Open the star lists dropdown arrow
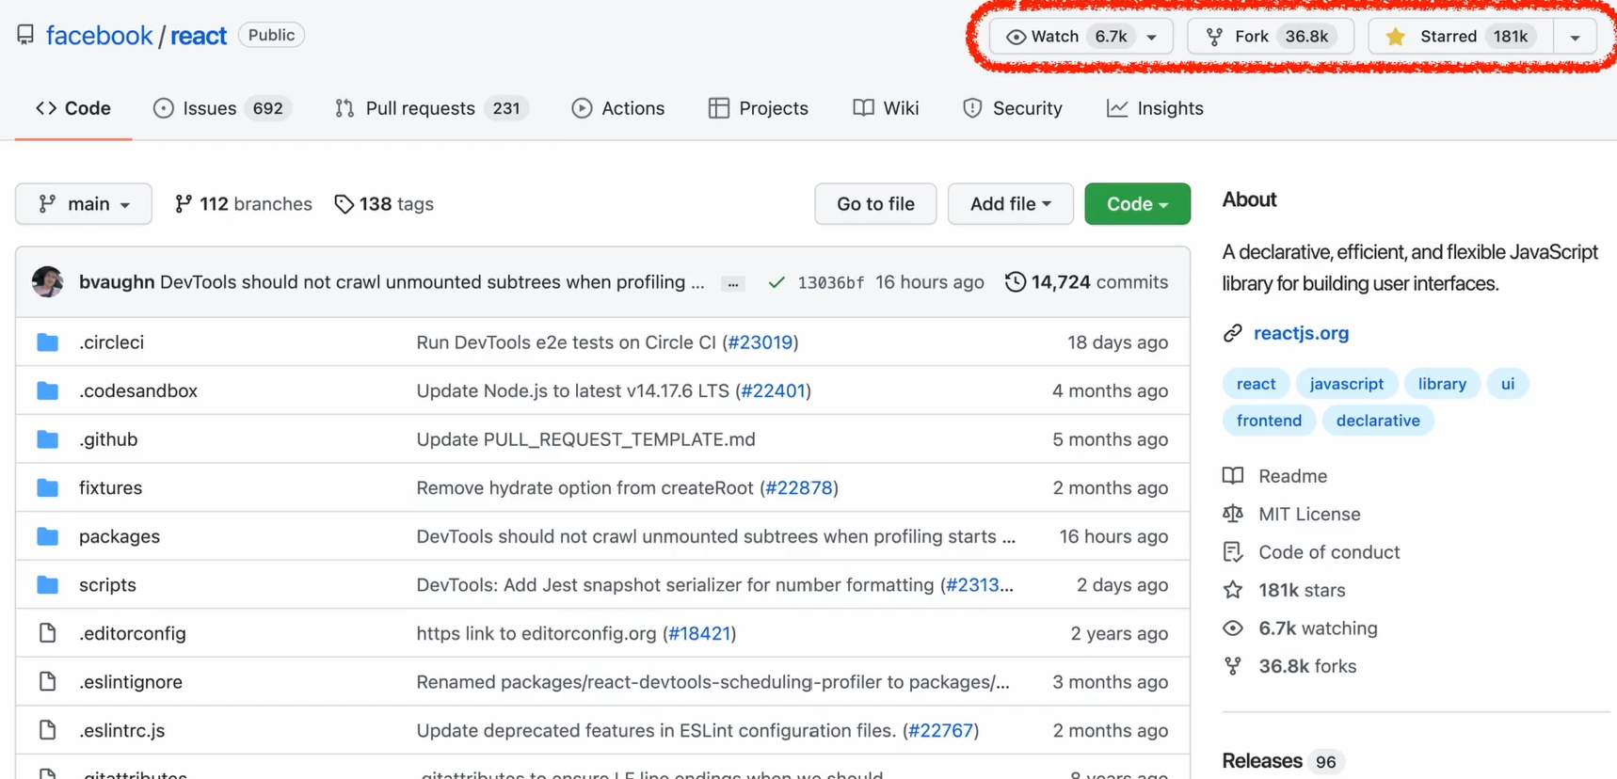Viewport: 1617px width, 779px height. click(x=1575, y=38)
